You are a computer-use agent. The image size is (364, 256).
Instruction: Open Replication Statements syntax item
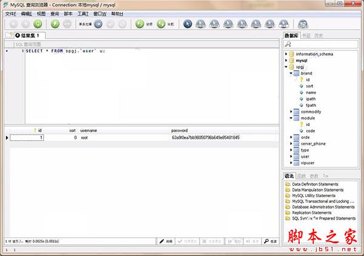[x=312, y=213]
